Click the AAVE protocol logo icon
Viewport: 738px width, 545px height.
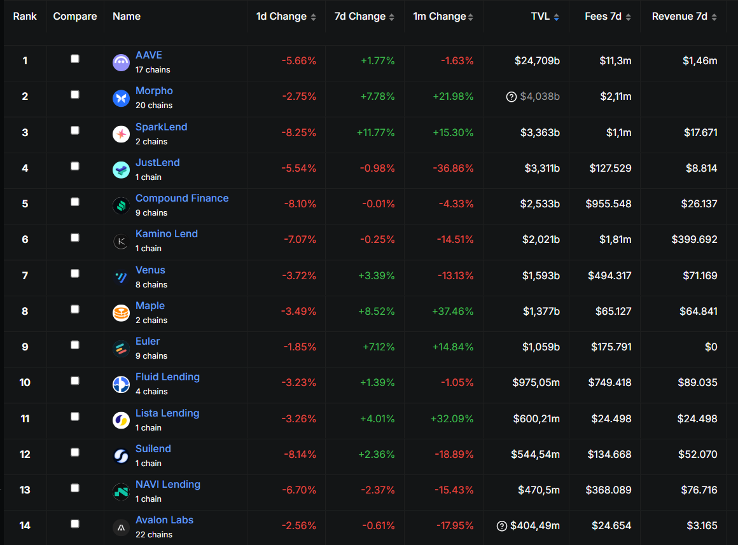pyautogui.click(x=121, y=62)
